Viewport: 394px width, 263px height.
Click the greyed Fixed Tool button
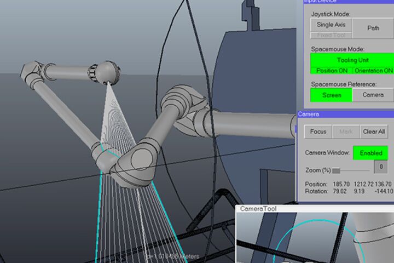click(332, 36)
